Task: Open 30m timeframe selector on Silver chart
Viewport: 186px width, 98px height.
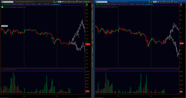Action: coord(155,2)
